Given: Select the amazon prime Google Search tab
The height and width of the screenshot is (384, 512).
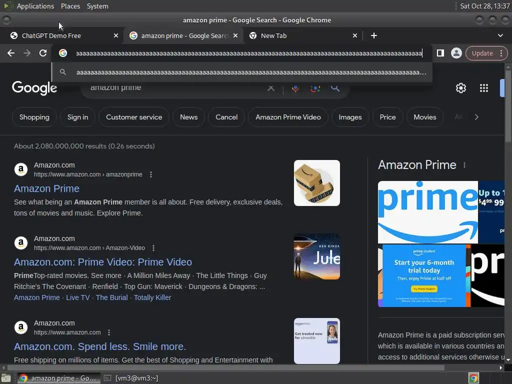Looking at the screenshot, I should click(183, 35).
